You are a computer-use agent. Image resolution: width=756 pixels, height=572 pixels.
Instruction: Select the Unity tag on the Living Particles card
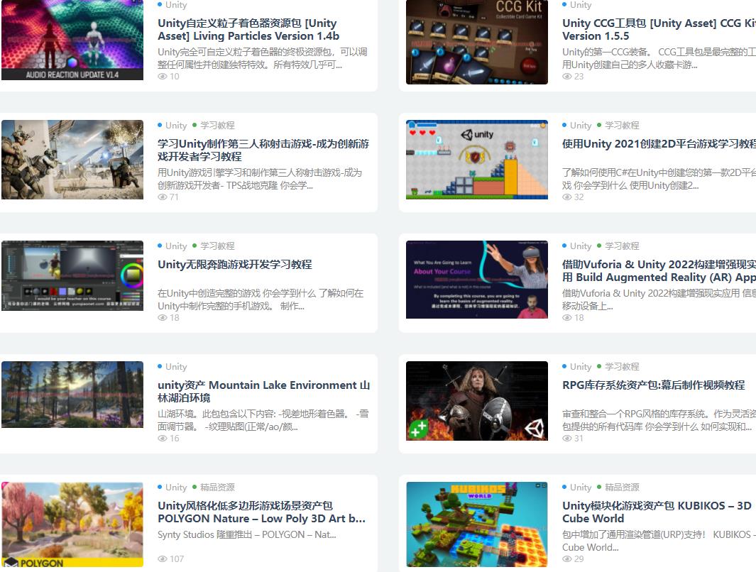[x=176, y=5]
